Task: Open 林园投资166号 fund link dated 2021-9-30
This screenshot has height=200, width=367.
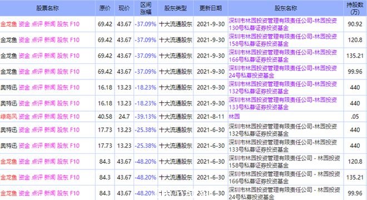Action: click(282, 56)
